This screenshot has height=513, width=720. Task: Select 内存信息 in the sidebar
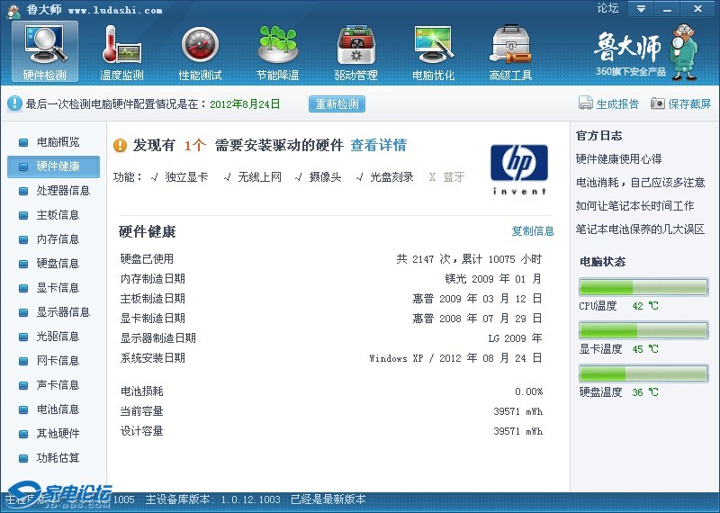pos(53,239)
